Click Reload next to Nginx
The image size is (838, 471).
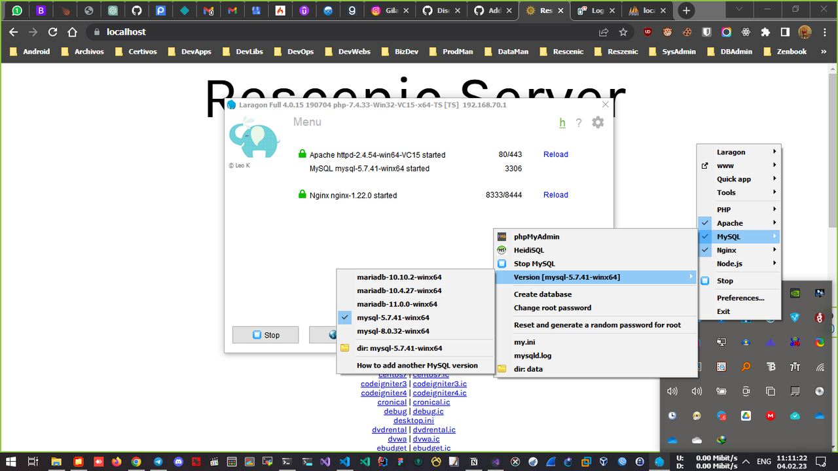[x=556, y=195]
